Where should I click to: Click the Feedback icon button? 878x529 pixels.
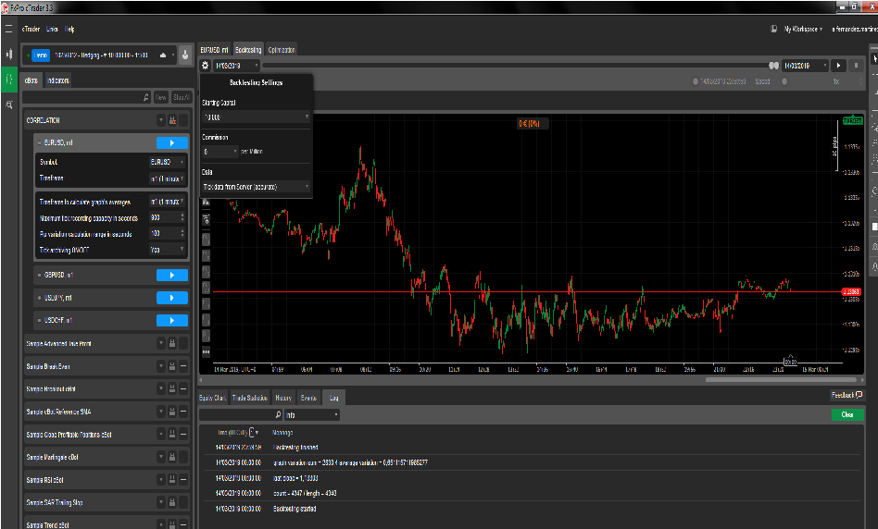click(x=847, y=395)
